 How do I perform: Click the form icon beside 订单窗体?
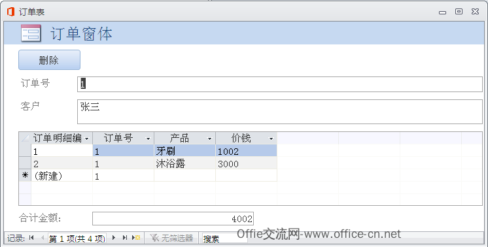pos(31,33)
